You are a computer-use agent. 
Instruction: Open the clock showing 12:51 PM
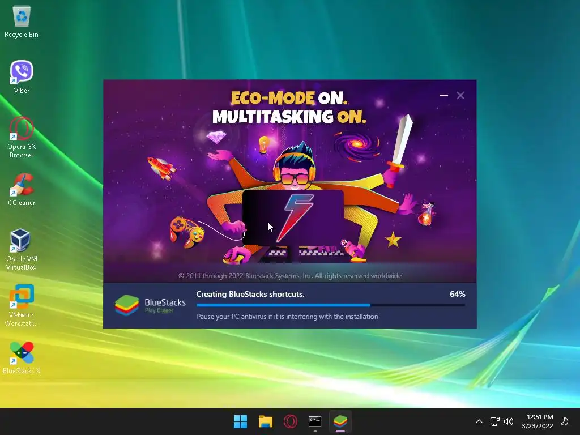[537, 421]
